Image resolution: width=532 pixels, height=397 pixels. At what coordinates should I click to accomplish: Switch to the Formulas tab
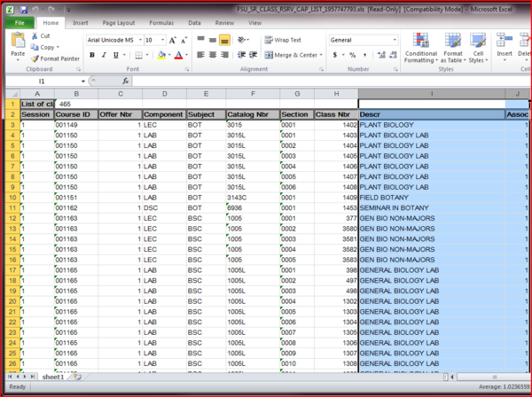click(x=161, y=23)
